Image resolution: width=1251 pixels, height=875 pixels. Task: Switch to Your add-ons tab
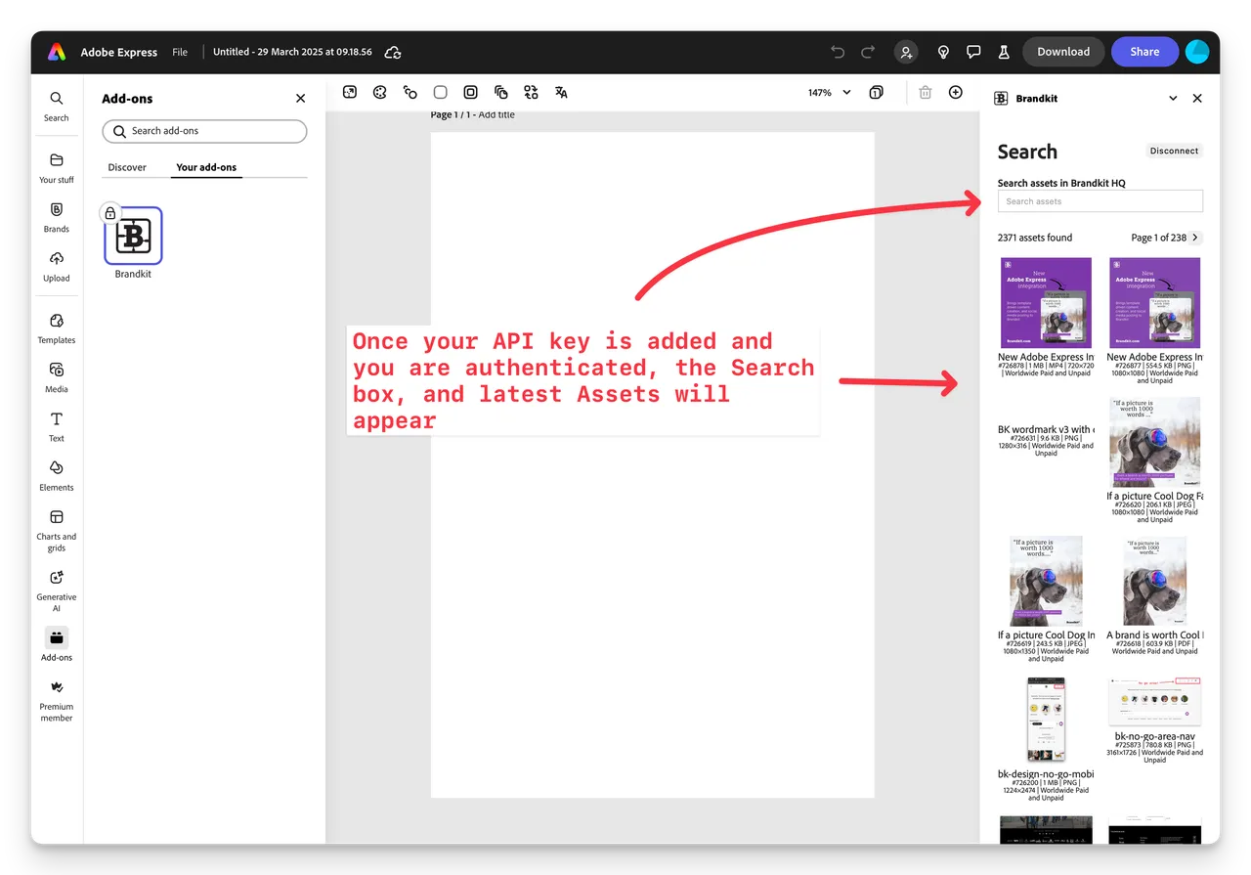206,167
